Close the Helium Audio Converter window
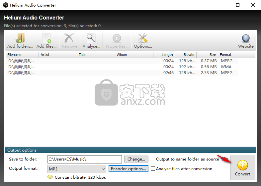The width and height of the screenshot is (261, 186). point(253,5)
